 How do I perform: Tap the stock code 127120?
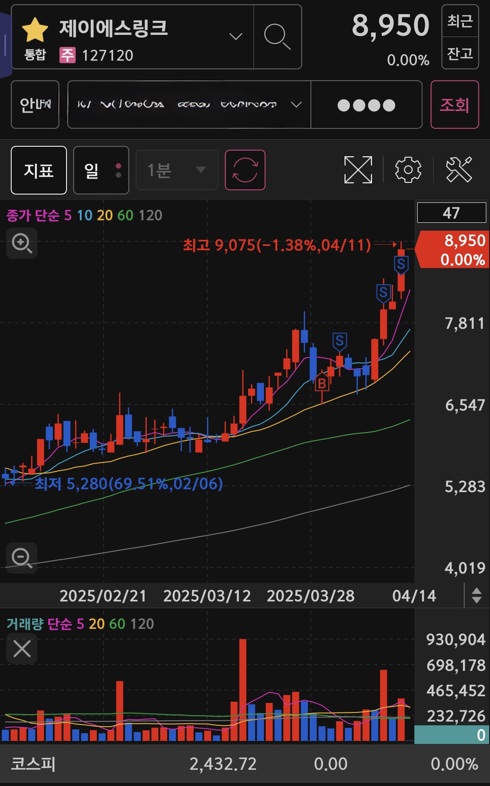[x=108, y=55]
